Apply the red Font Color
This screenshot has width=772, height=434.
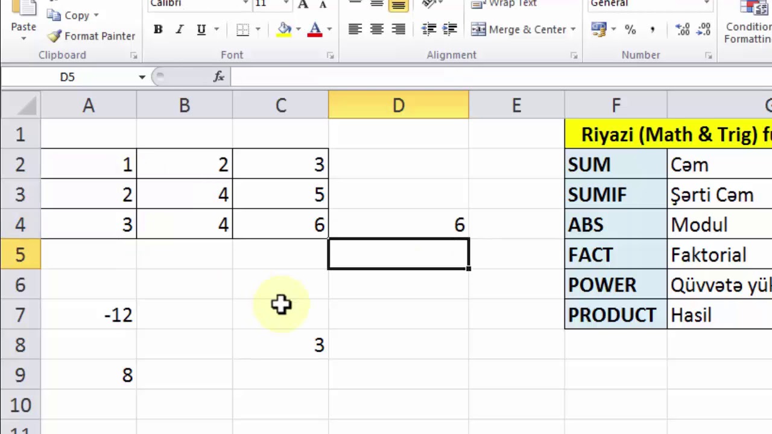pos(314,30)
